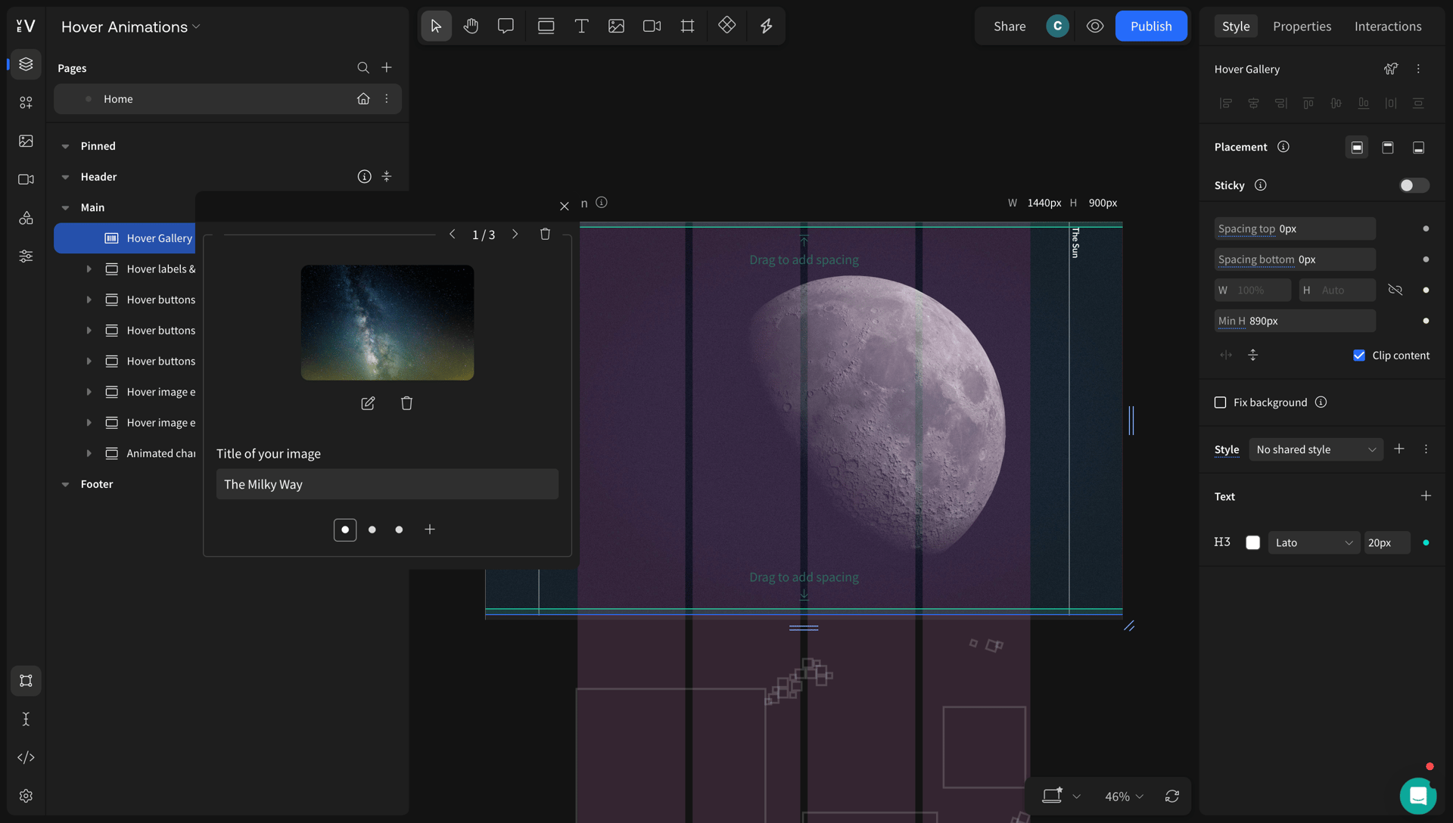Select the section tool in toolbar
This screenshot has width=1453, height=823.
(546, 26)
